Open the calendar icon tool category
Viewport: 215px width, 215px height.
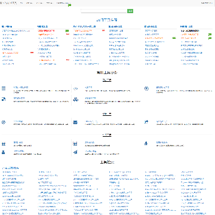(75, 143)
